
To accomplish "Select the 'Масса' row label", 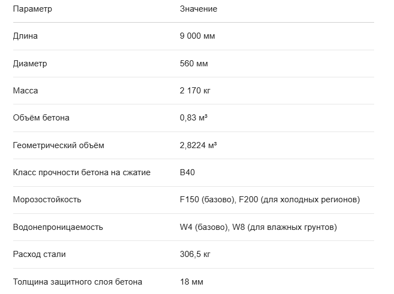I will coord(25,91).
